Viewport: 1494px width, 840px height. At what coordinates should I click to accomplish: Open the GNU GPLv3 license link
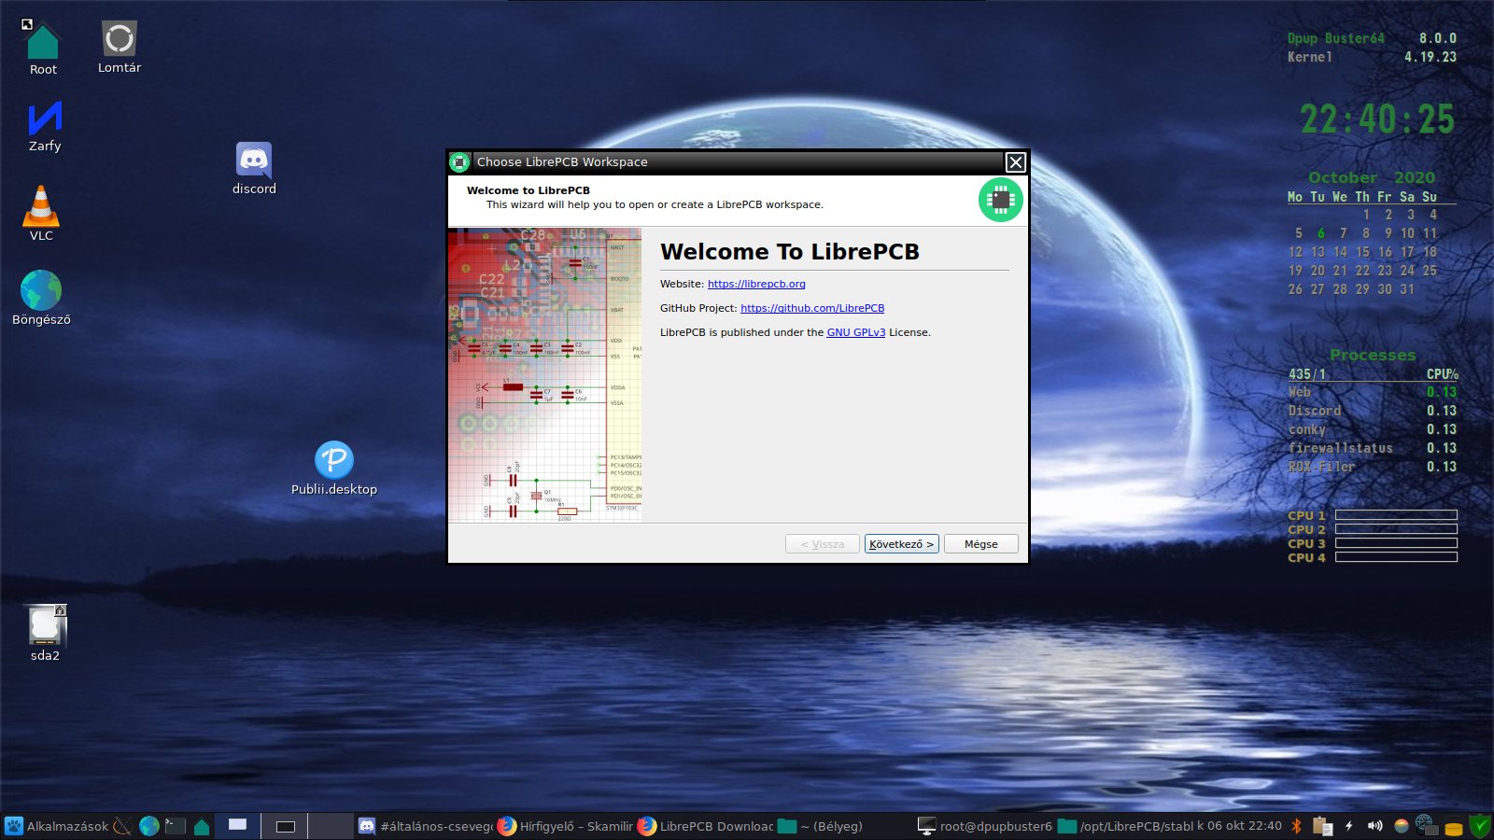[x=856, y=332]
